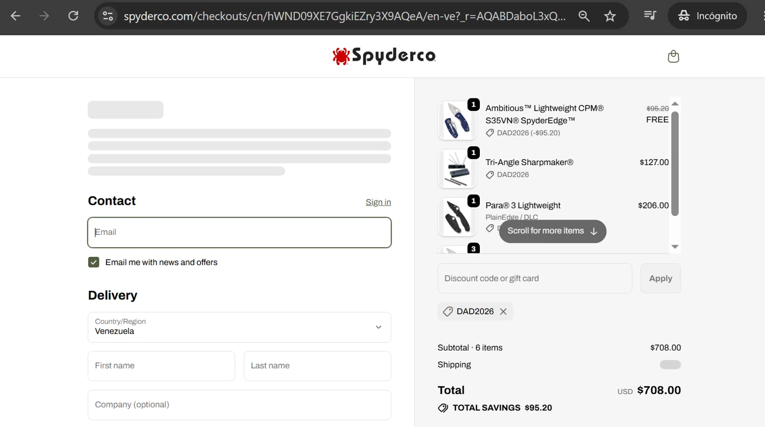This screenshot has width=765, height=427.
Task: Click the tag icon beside DAD2026 (-$95.20)
Action: pyautogui.click(x=490, y=133)
